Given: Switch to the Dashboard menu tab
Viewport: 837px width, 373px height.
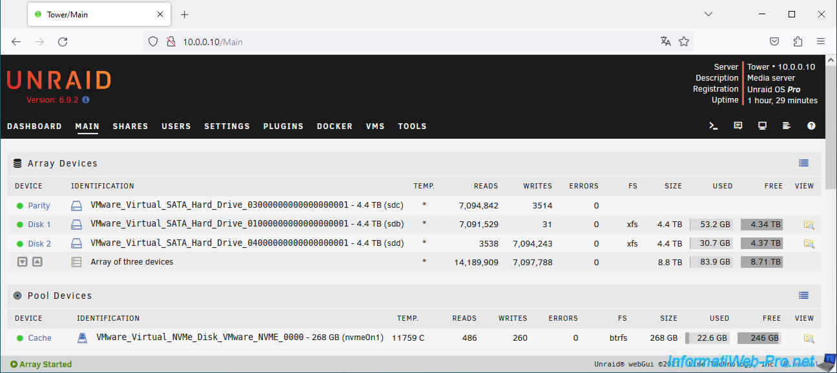Looking at the screenshot, I should pyautogui.click(x=34, y=126).
